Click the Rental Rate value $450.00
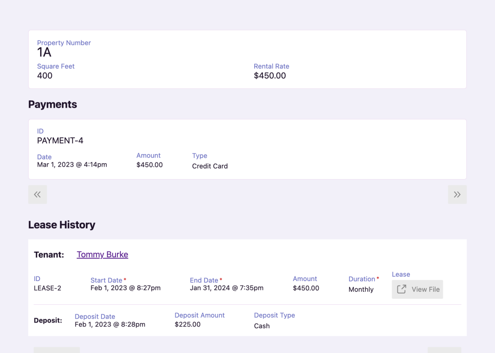 pyautogui.click(x=270, y=76)
